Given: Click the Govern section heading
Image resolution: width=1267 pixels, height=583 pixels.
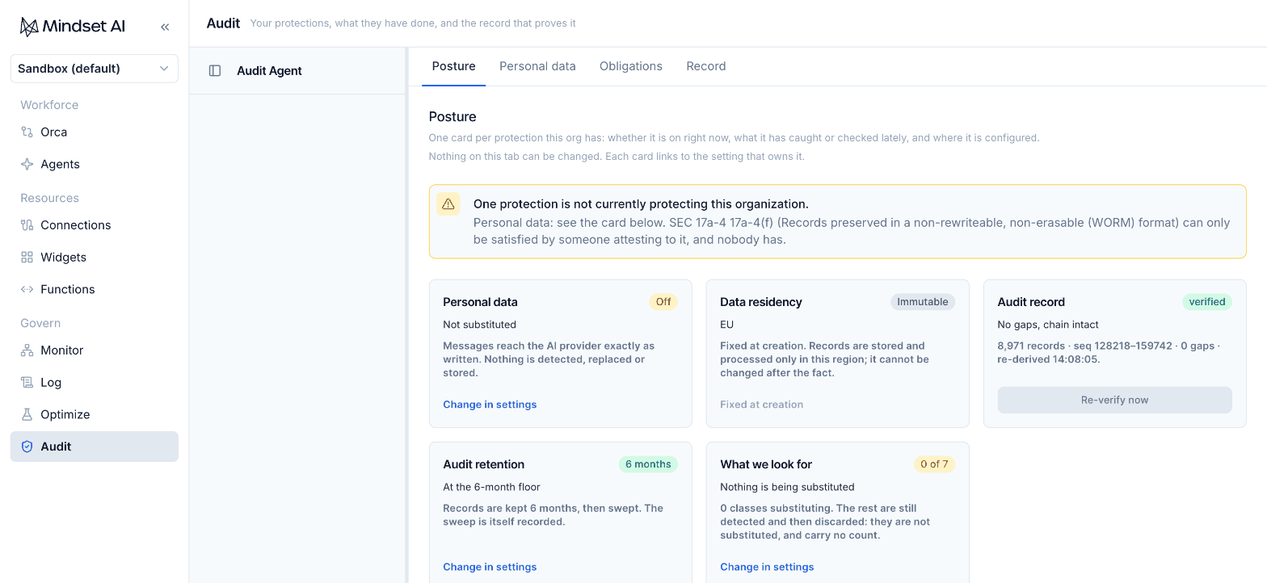Looking at the screenshot, I should click(x=40, y=323).
